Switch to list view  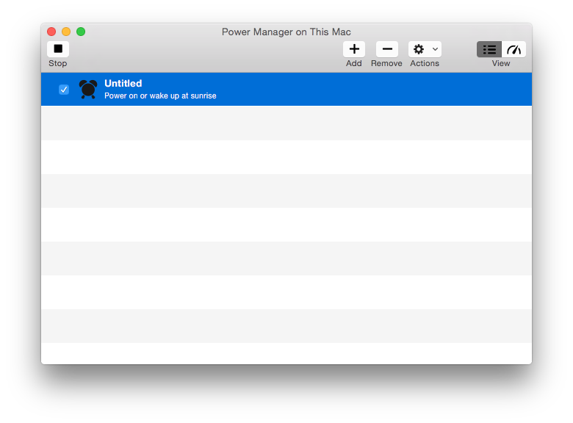point(489,49)
